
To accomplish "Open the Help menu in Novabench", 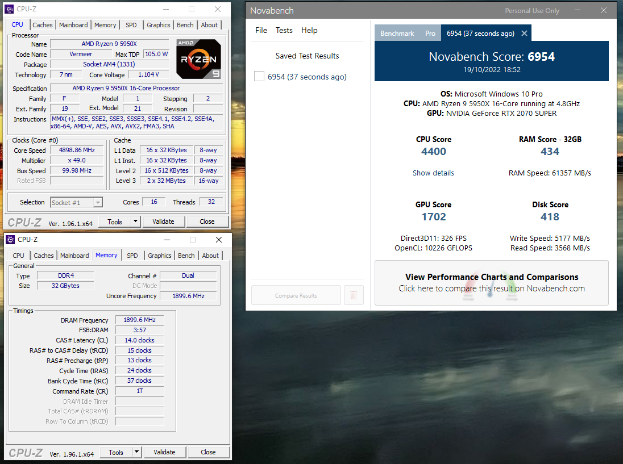I will [x=309, y=30].
